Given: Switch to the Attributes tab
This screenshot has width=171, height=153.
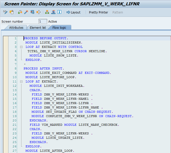Looking at the screenshot, I should coord(16,27).
